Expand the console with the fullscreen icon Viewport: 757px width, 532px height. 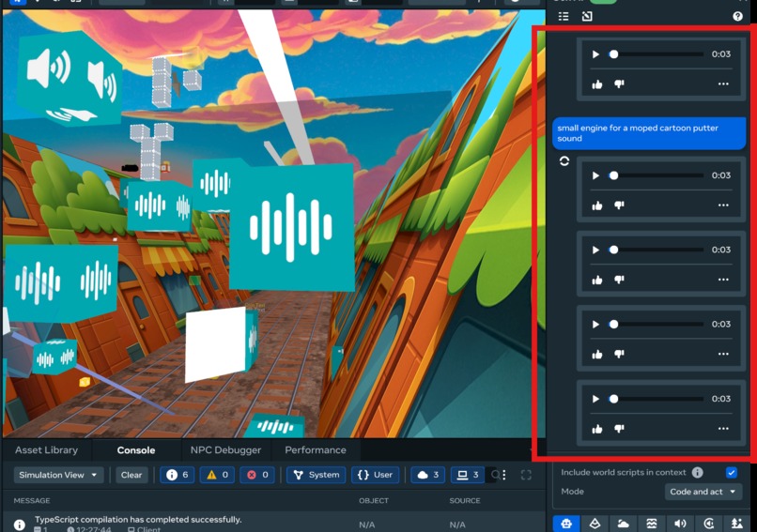tap(526, 475)
